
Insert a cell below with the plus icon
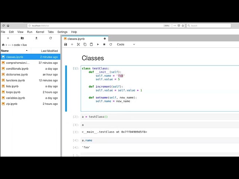coord(72,44)
